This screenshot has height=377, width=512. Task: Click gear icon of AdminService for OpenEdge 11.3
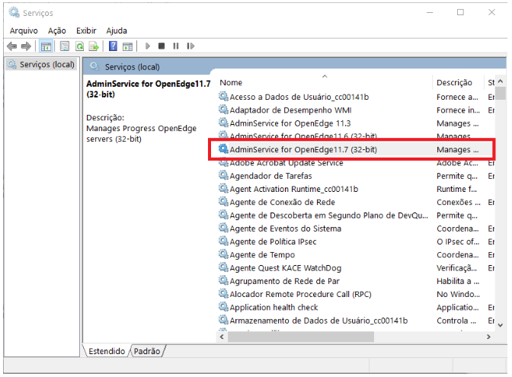(x=223, y=123)
